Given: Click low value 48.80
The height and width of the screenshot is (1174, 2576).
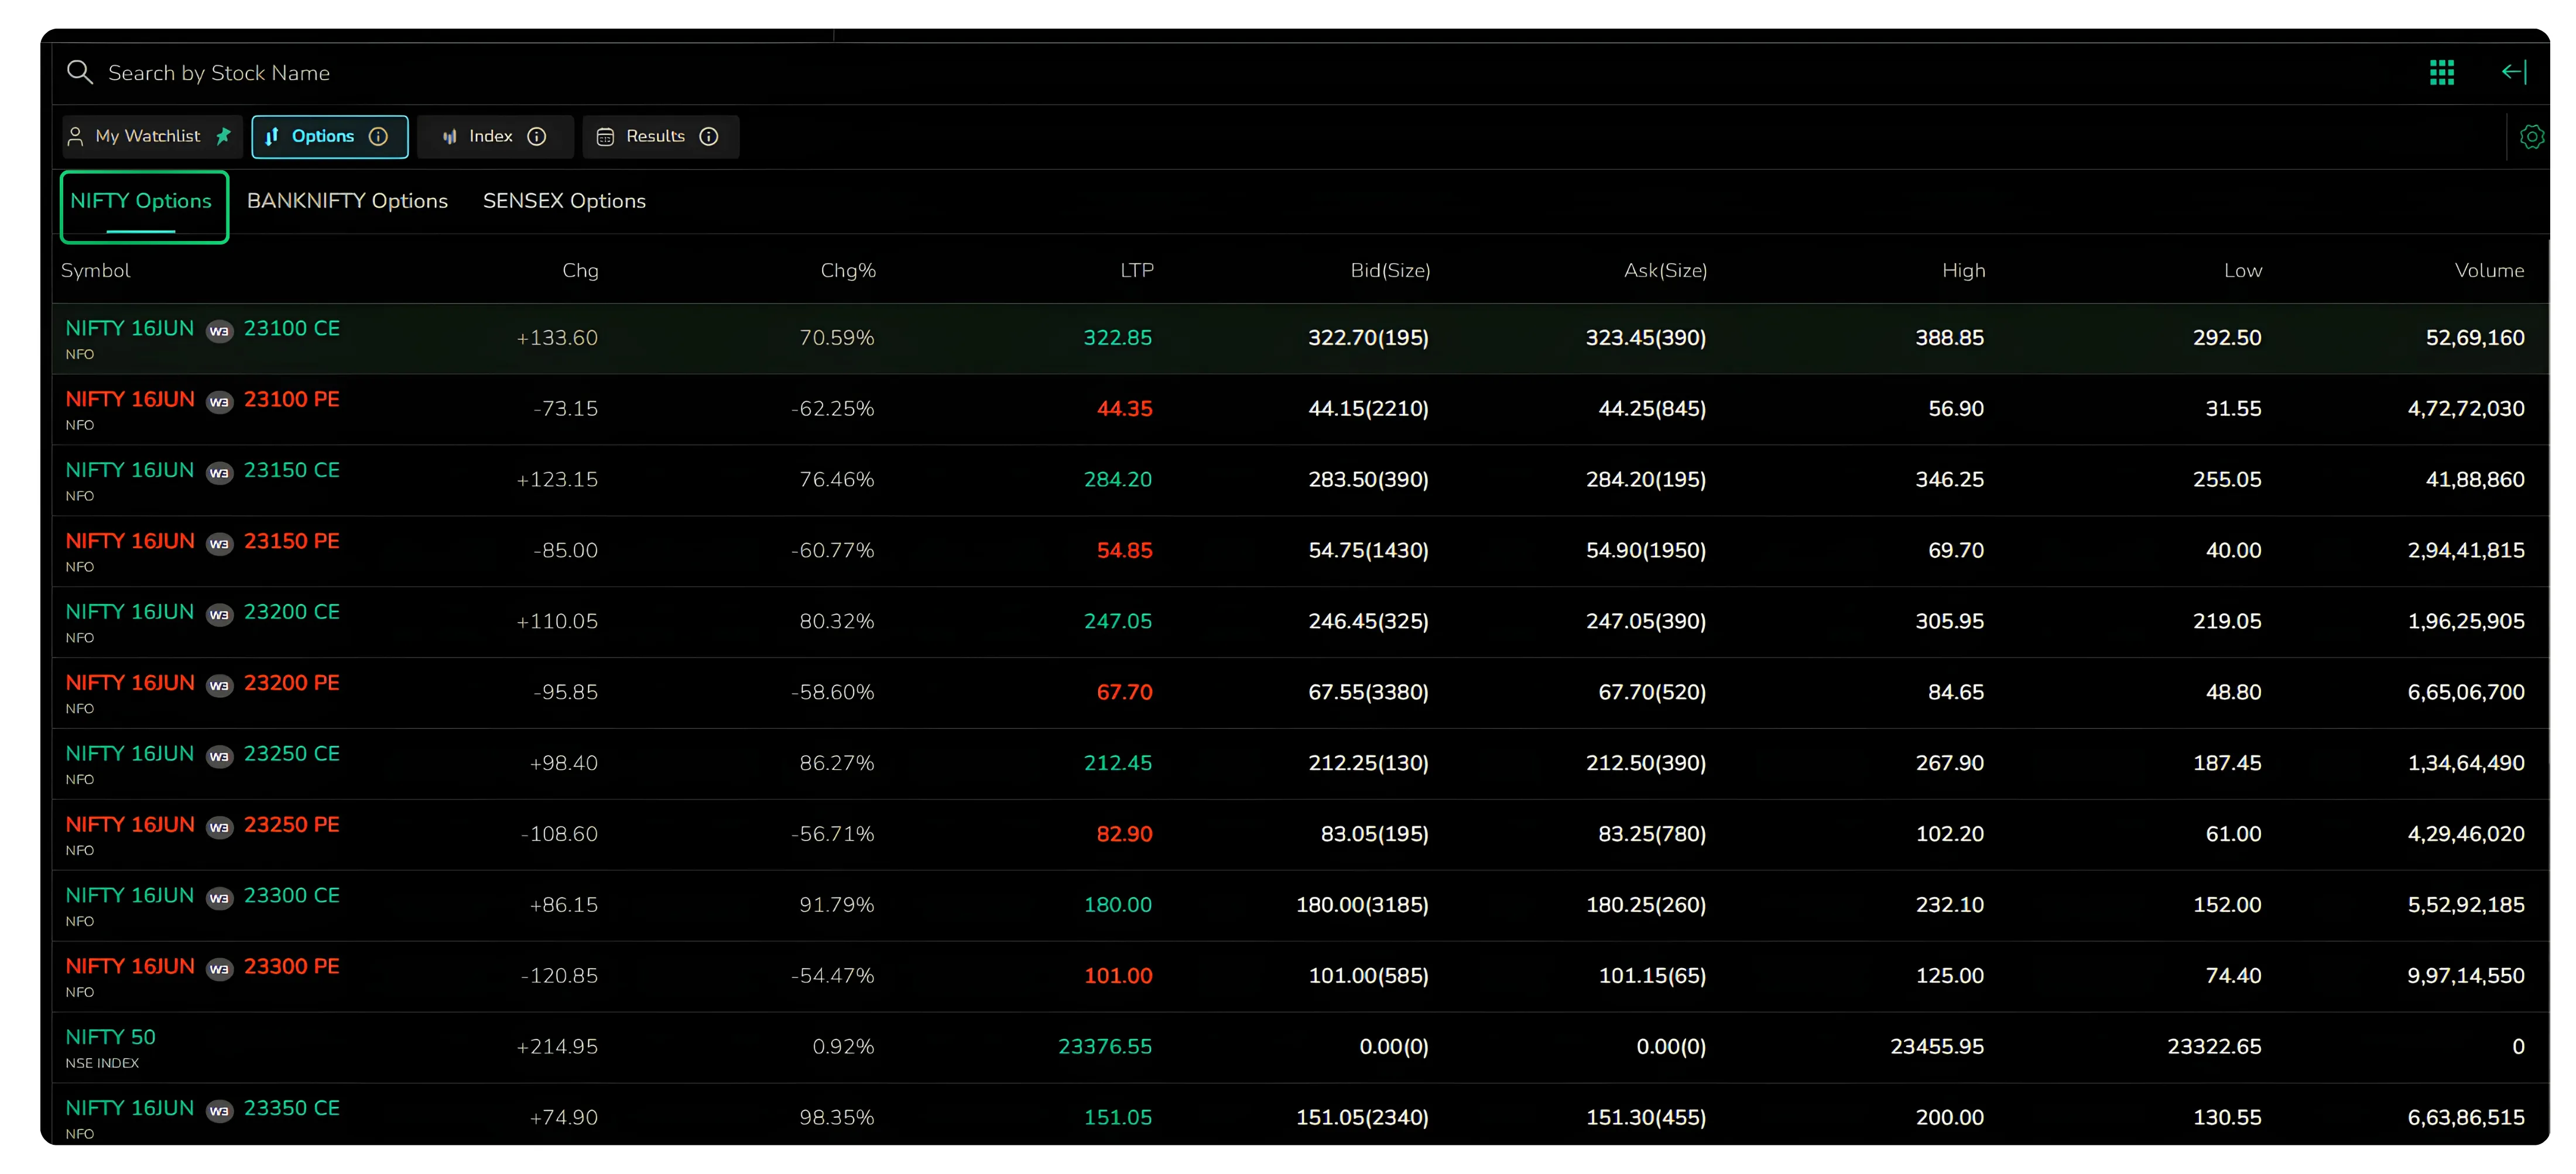Looking at the screenshot, I should point(2233,693).
